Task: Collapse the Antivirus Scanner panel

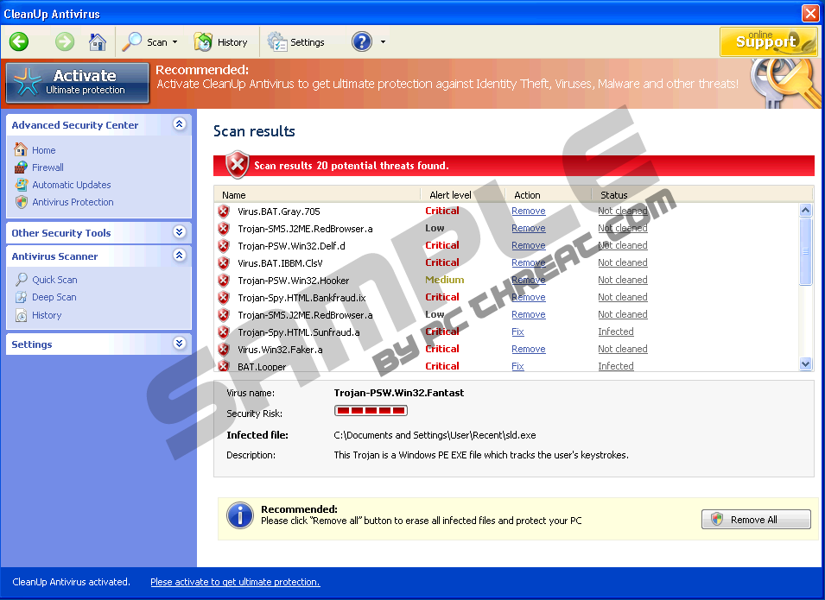Action: pyautogui.click(x=179, y=256)
